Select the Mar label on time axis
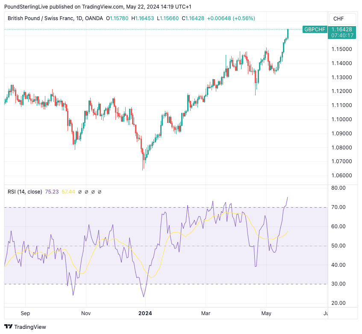The width and height of the screenshot is (362, 334). click(x=206, y=313)
